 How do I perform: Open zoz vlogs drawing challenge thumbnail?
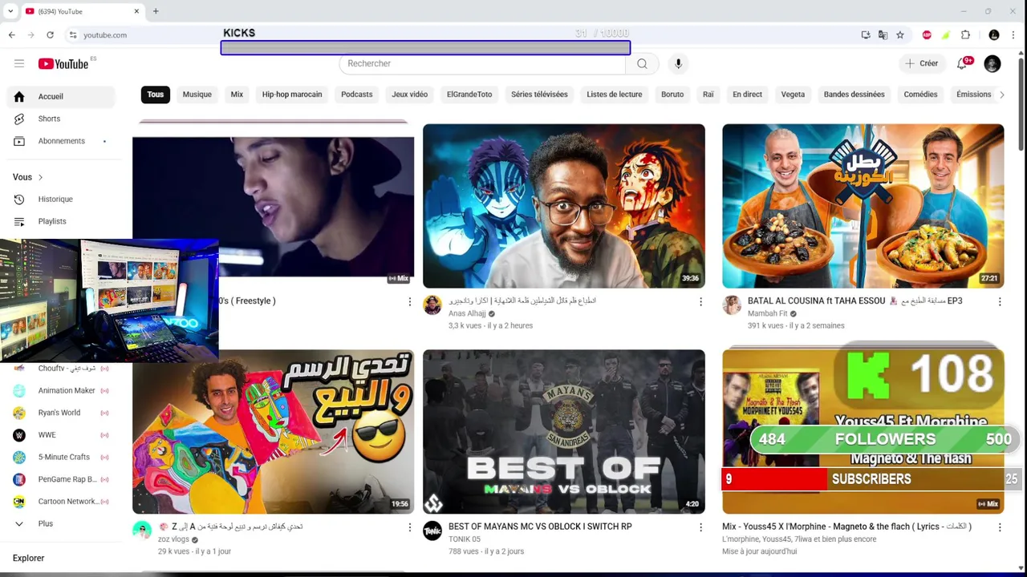pos(274,432)
